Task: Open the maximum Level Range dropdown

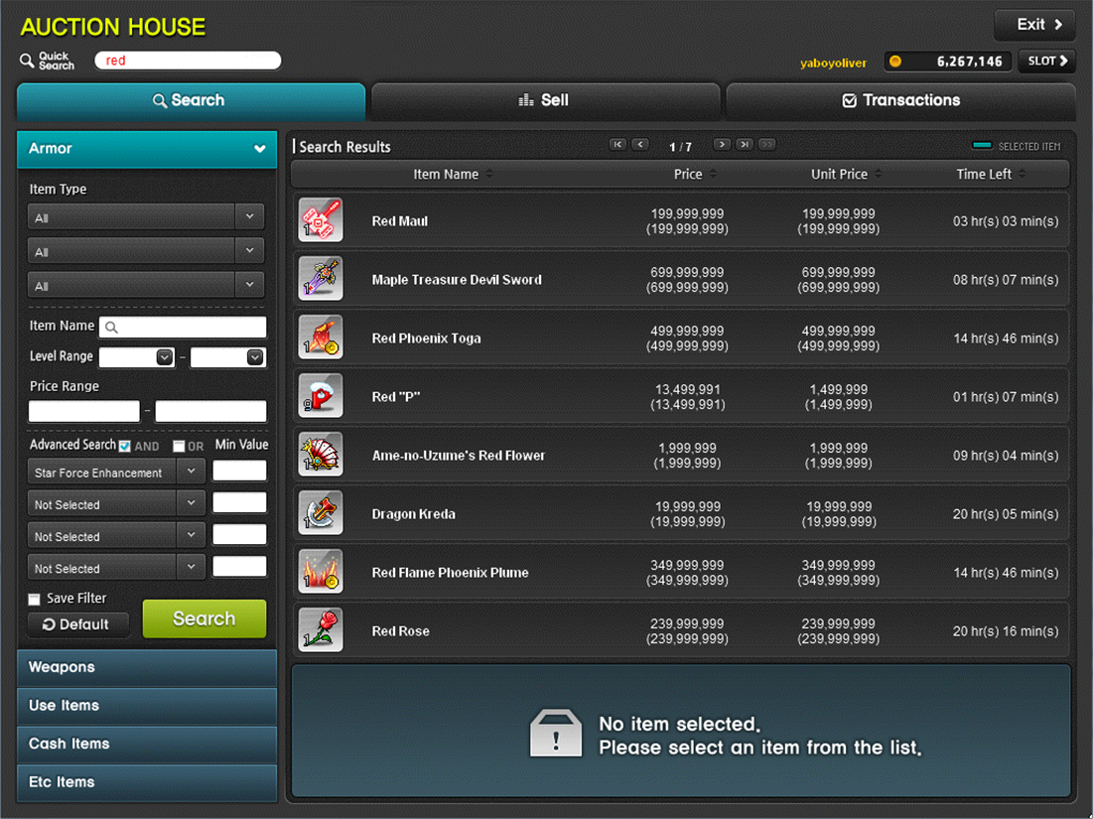Action: pyautogui.click(x=255, y=356)
